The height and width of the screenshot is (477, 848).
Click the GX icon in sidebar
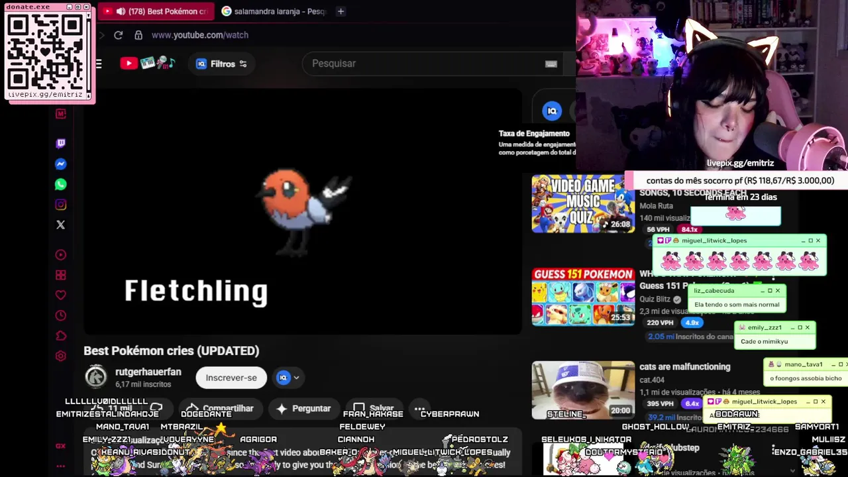tap(60, 446)
